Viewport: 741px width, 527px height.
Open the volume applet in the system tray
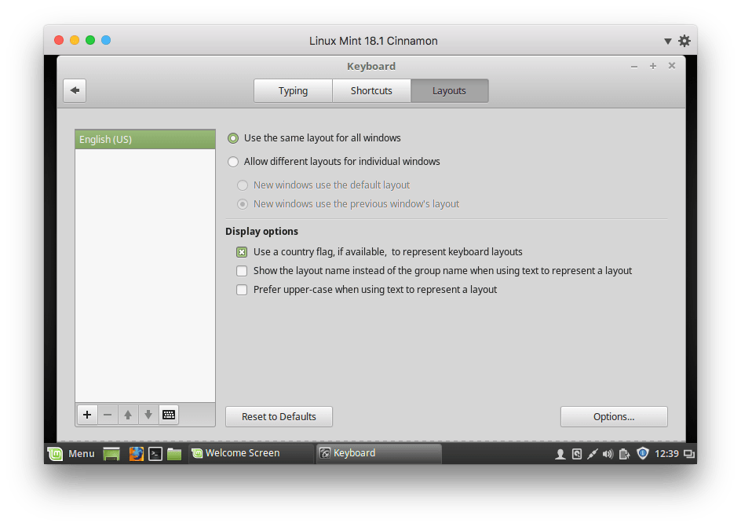coord(607,453)
